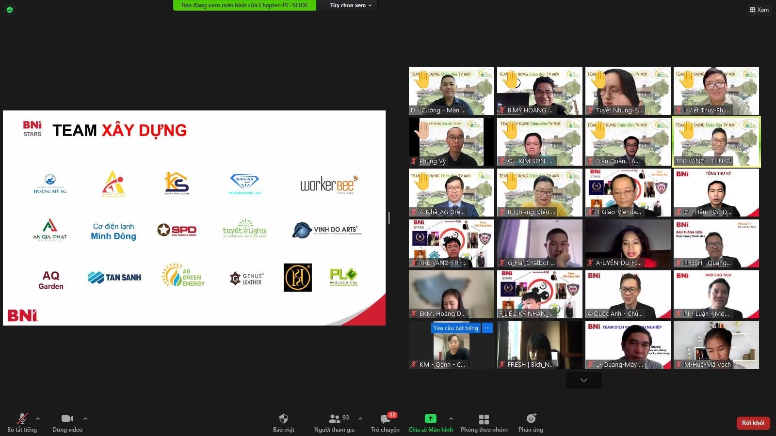Click the SPD logo on the slide

[x=177, y=230]
